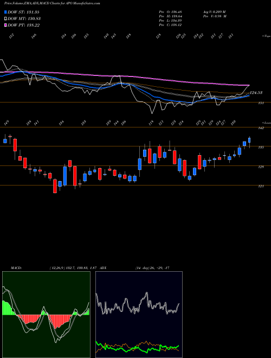271x358 pixels.
Task: Select the 'DOW MT: 130.83' label
Action: (x=24, y=18)
